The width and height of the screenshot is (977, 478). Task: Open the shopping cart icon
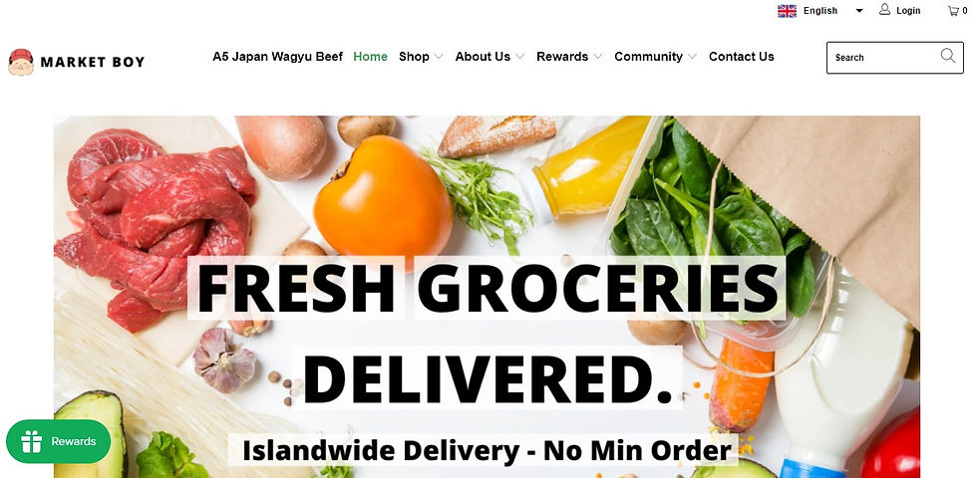point(953,11)
